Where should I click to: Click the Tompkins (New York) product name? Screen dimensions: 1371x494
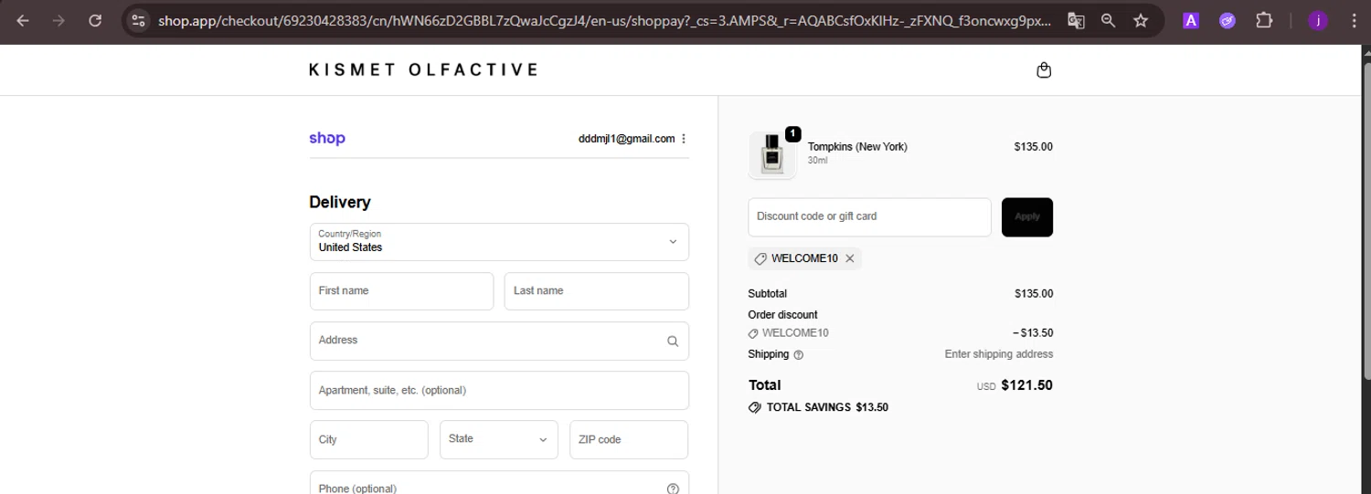(857, 147)
